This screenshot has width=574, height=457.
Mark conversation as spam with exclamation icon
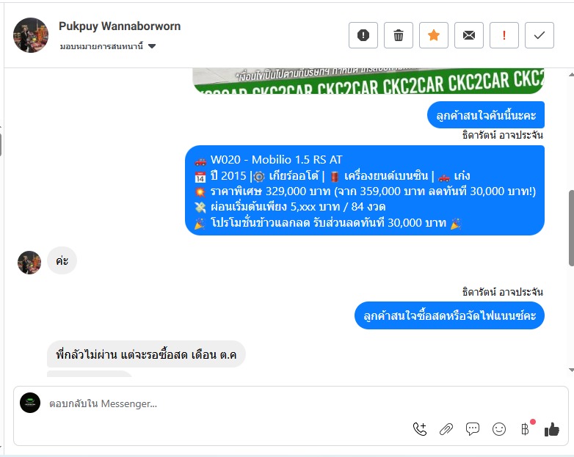click(363, 35)
